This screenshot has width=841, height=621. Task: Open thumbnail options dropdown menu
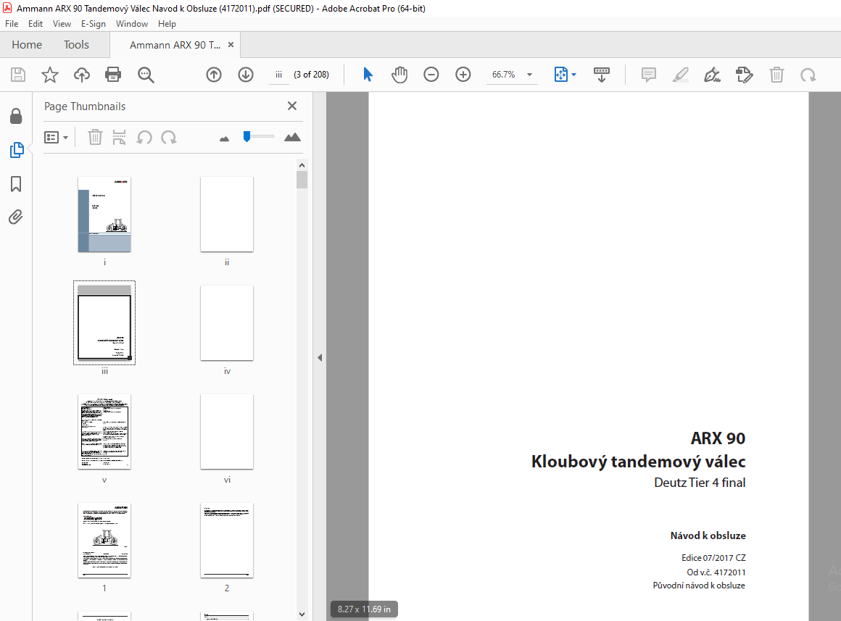point(56,138)
